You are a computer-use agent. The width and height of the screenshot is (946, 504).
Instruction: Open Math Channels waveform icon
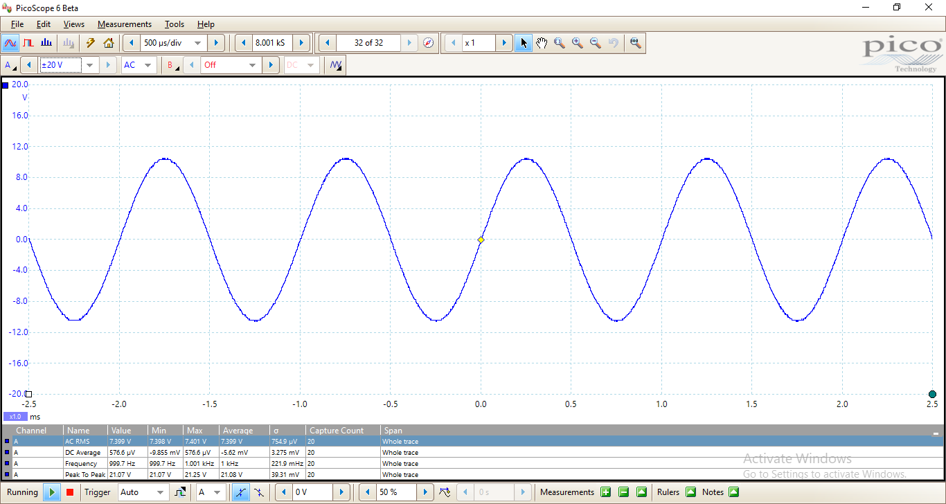(337, 65)
